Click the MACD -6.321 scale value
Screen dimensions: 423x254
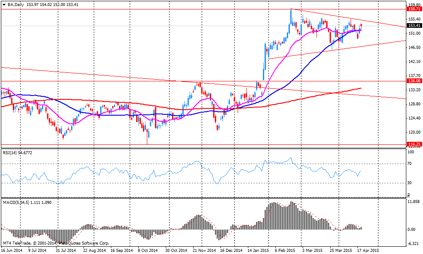click(413, 244)
